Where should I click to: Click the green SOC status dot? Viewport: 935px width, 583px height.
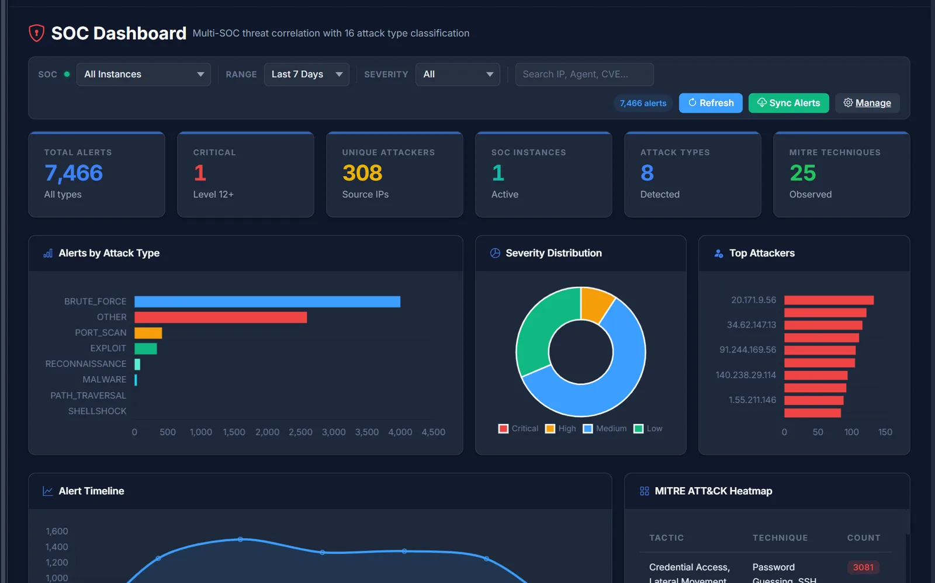67,74
